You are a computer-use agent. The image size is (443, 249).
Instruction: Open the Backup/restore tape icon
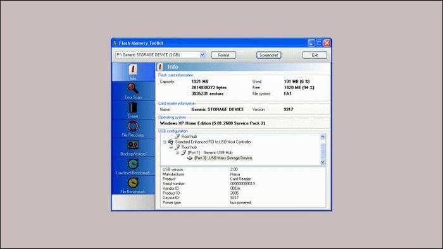(x=133, y=145)
